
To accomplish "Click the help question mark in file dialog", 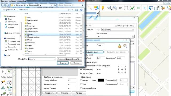I will tap(81, 10).
